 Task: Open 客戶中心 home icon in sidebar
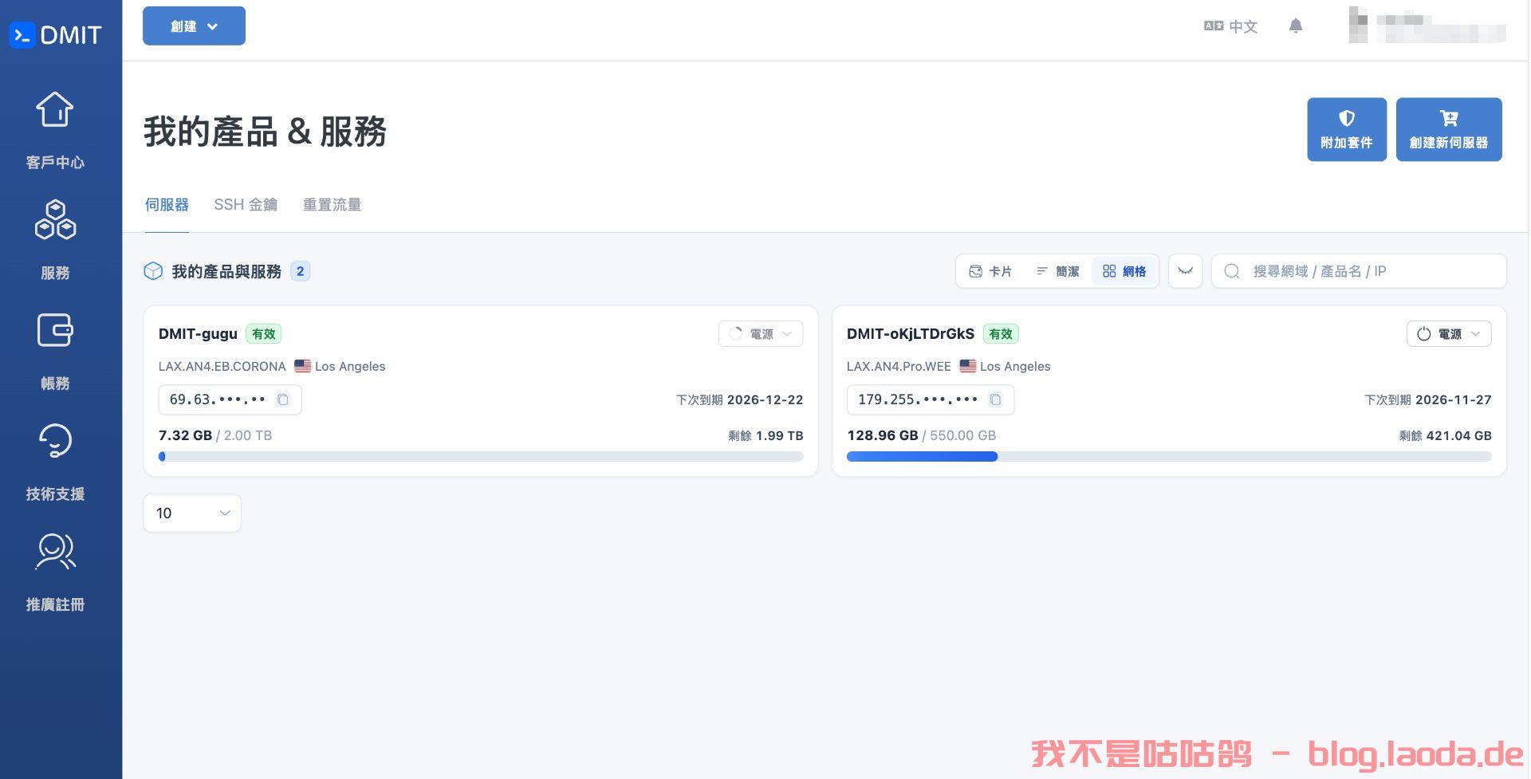pos(55,110)
